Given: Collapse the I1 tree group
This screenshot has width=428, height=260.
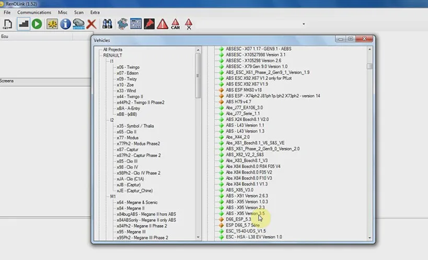Looking at the screenshot, I should (x=112, y=61).
